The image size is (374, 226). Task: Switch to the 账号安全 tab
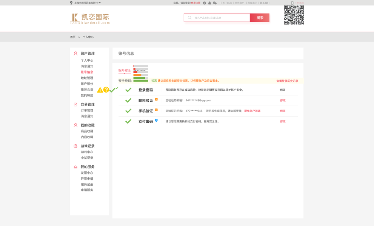click(125, 71)
